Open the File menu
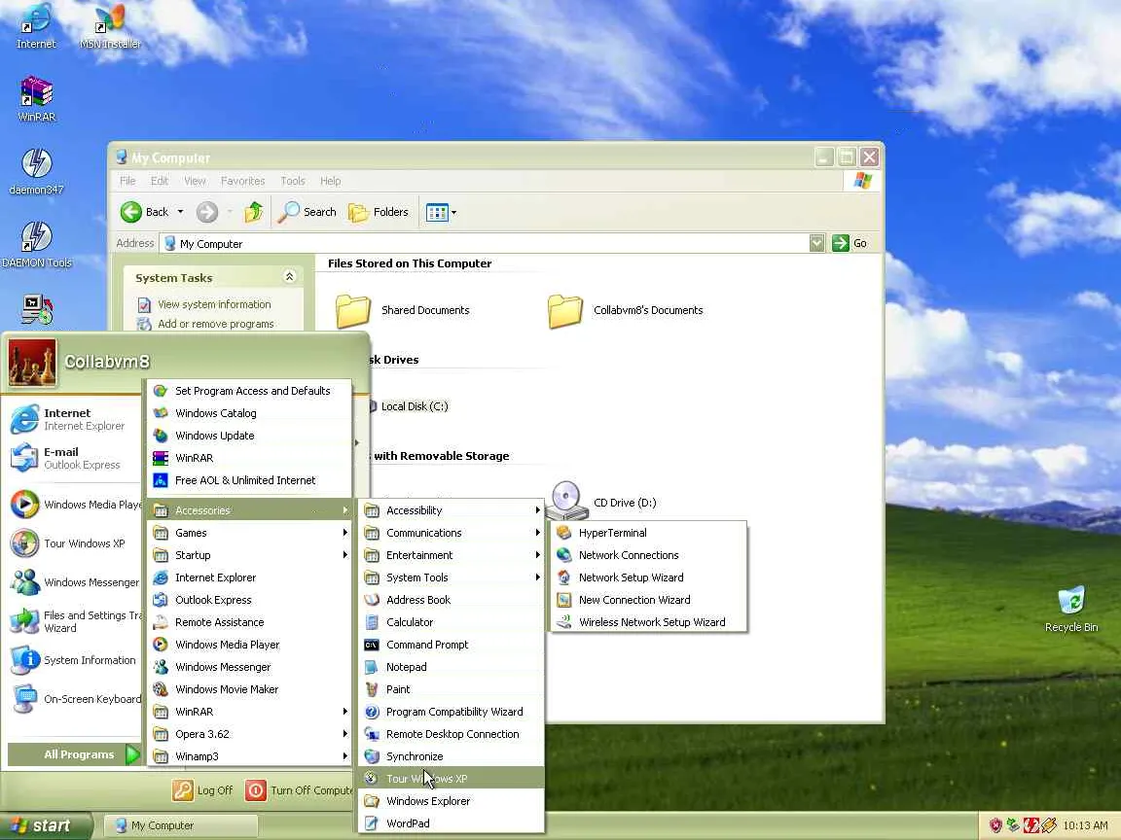The width and height of the screenshot is (1121, 840). pyautogui.click(x=127, y=181)
